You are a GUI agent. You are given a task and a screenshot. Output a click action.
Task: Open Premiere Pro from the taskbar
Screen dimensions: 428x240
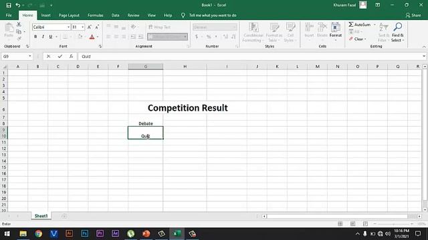pos(100,233)
